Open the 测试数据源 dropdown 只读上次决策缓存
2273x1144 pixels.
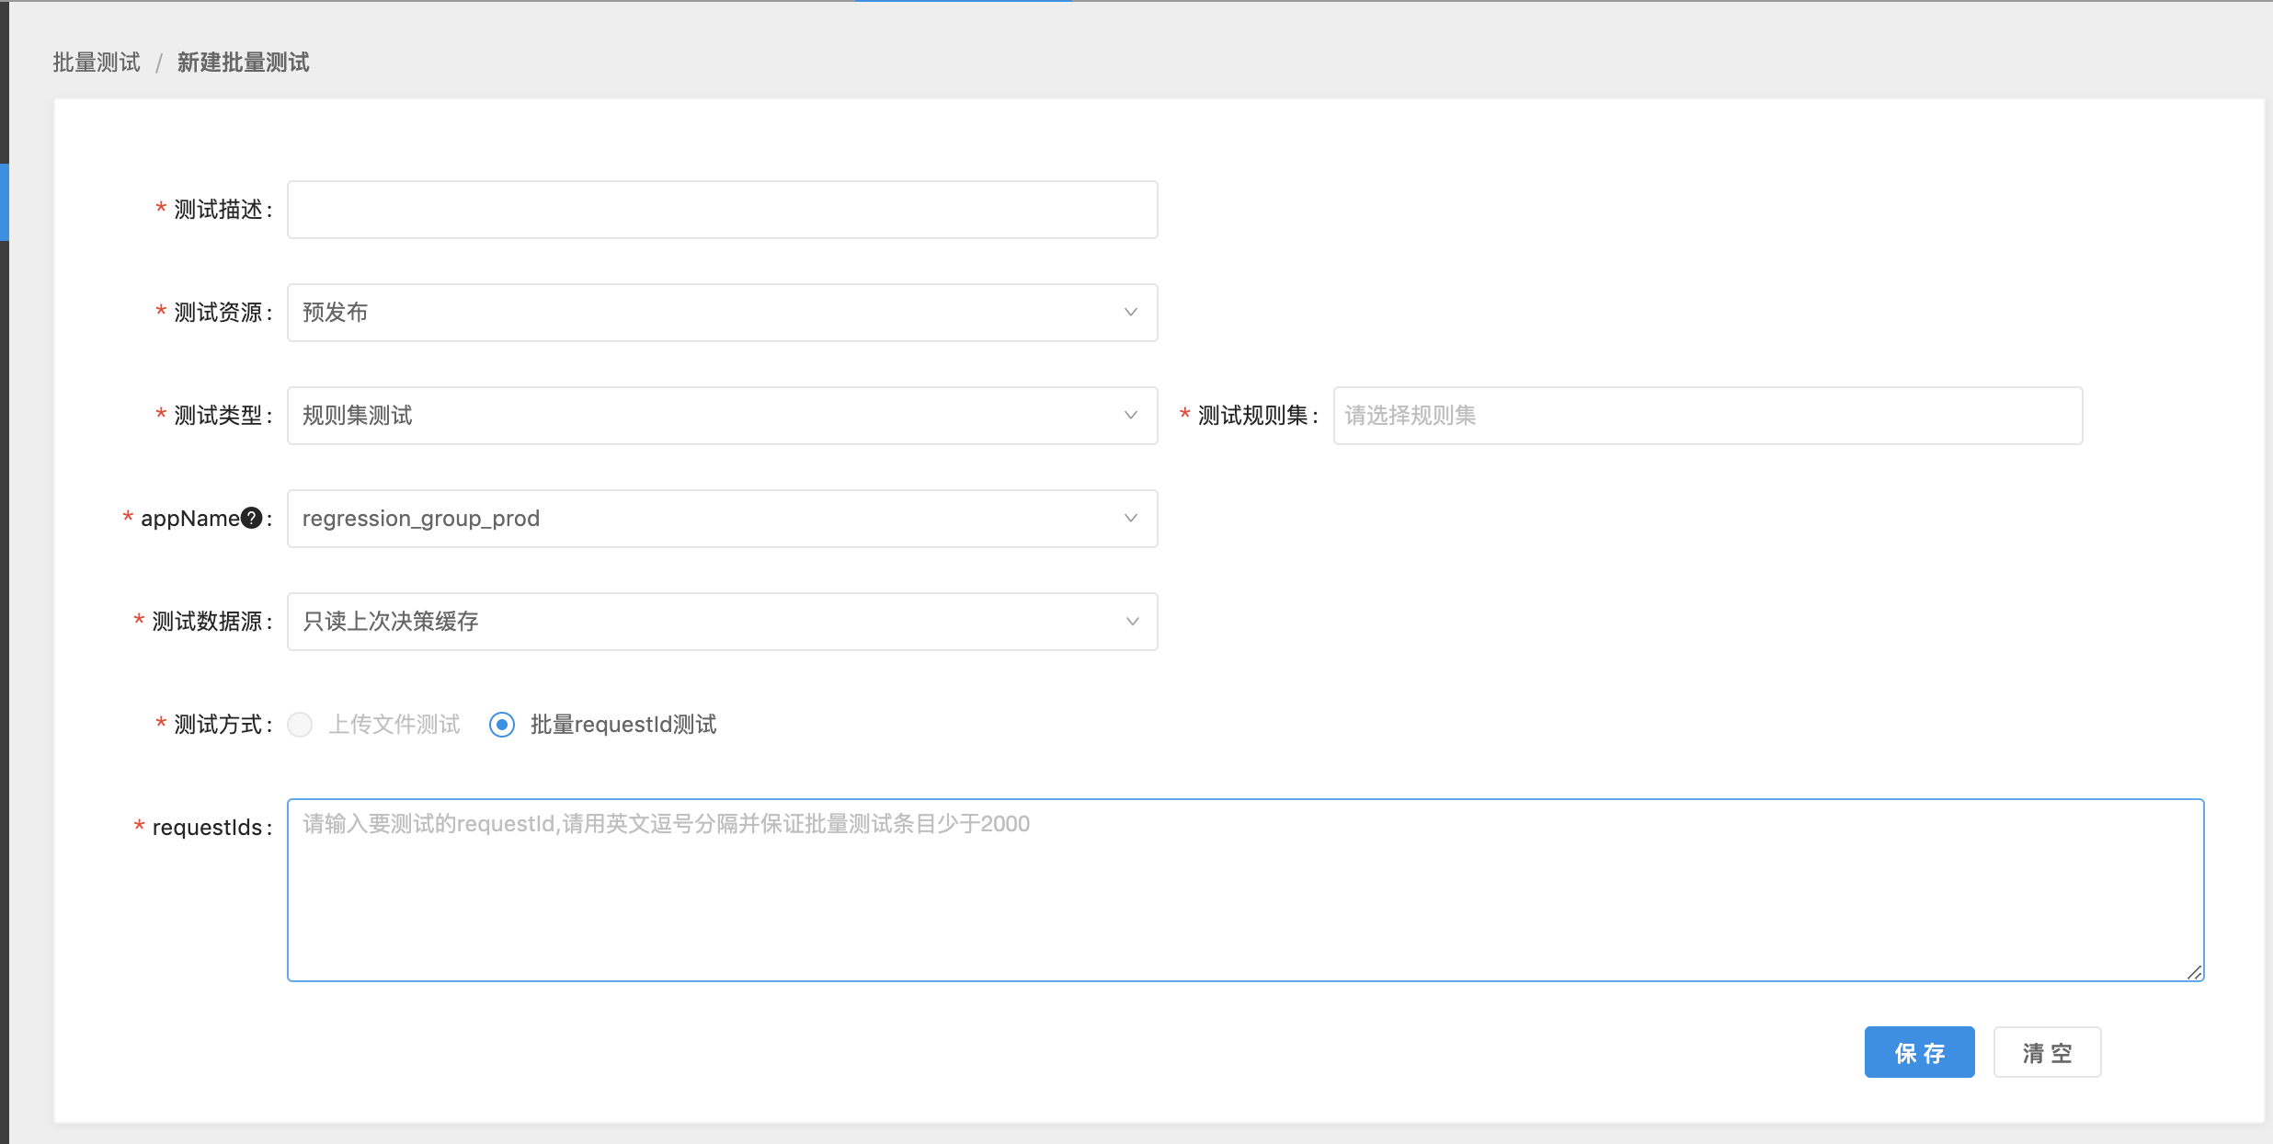point(722,622)
